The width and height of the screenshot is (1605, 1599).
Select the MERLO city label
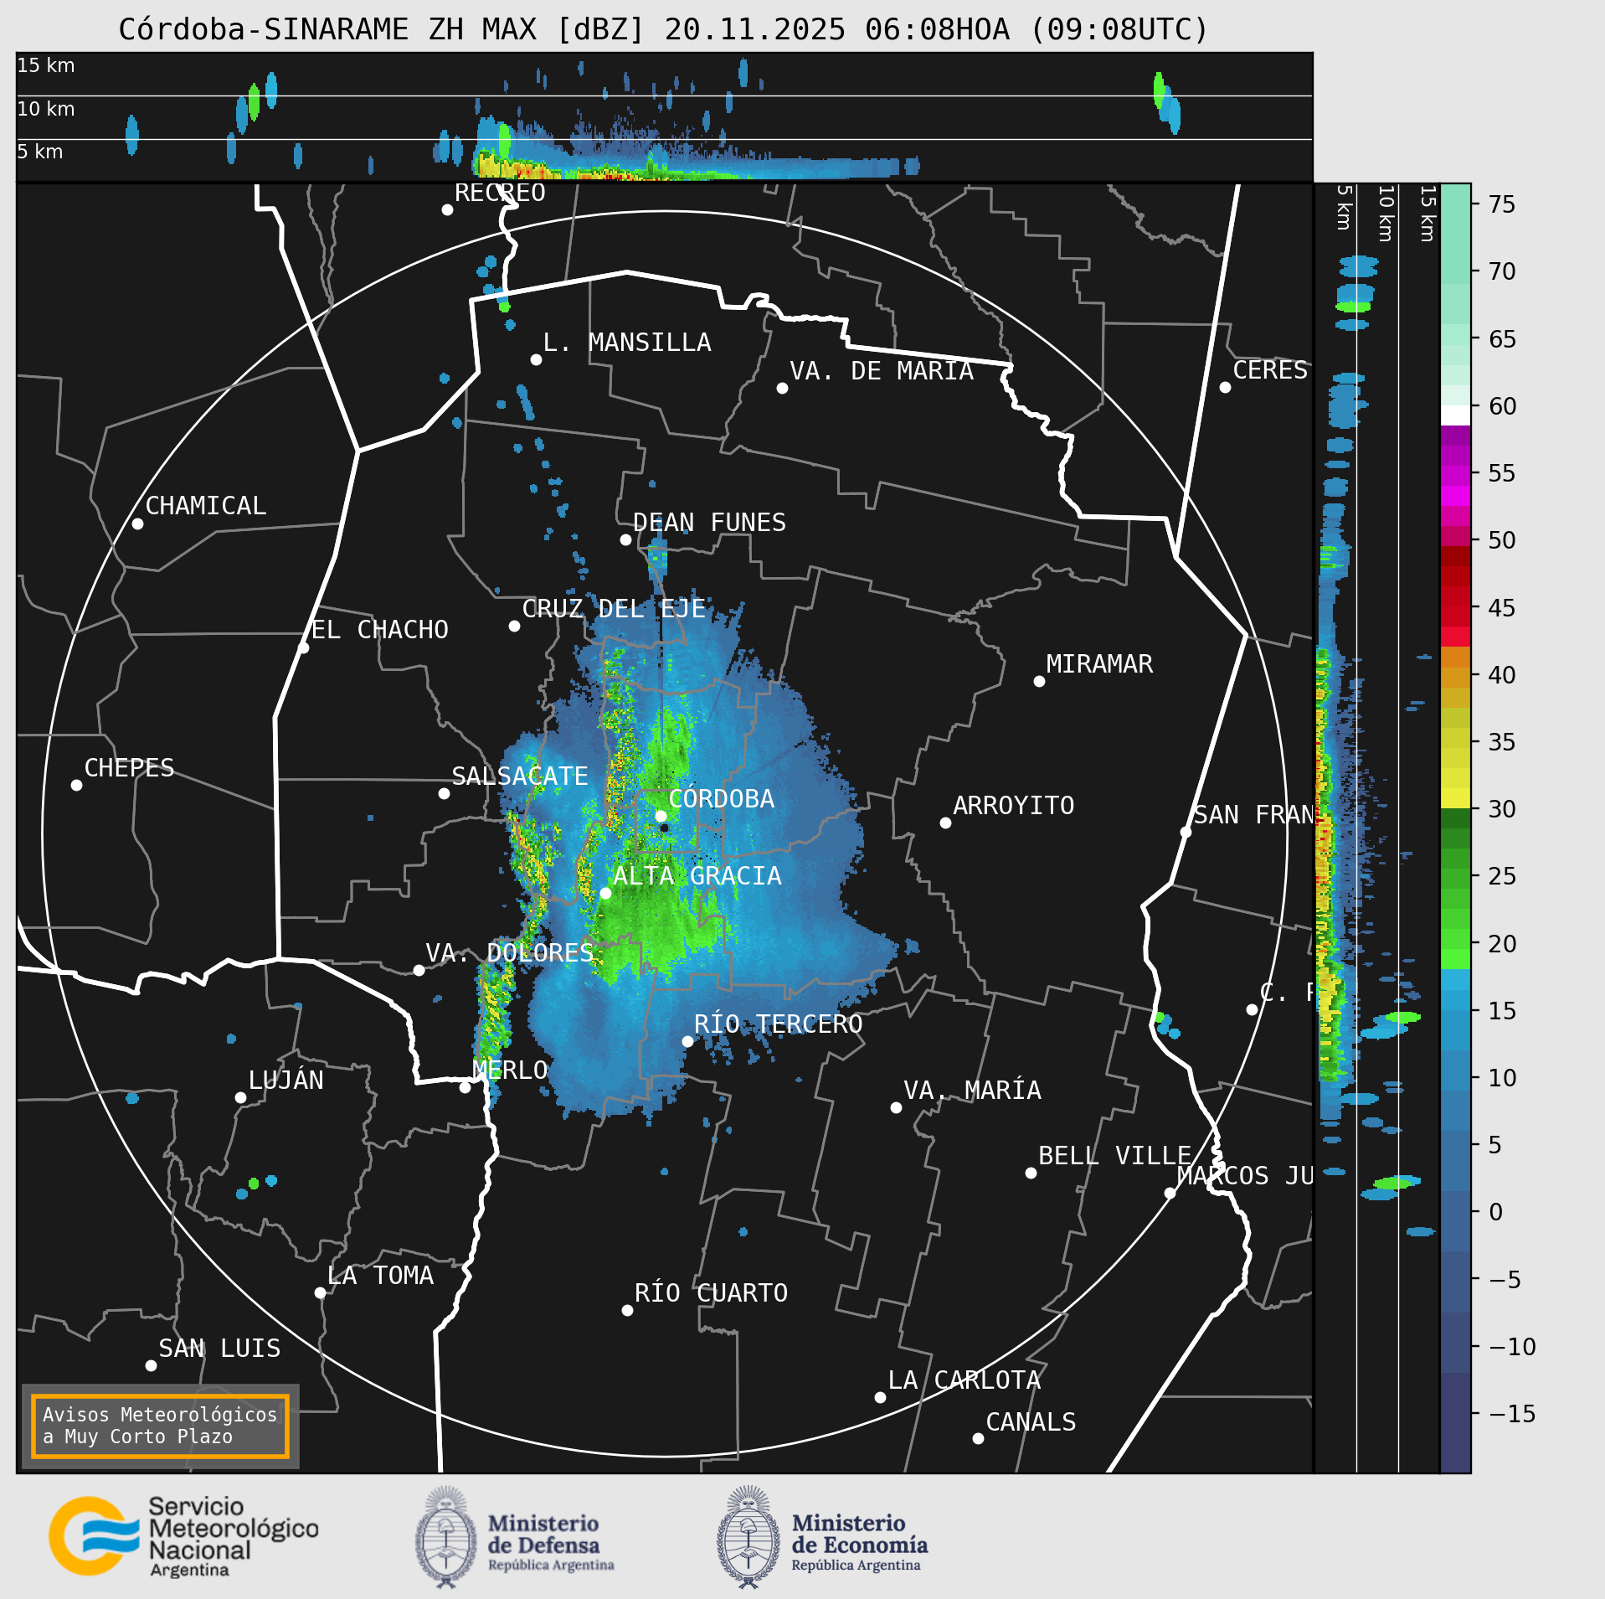(x=510, y=1070)
